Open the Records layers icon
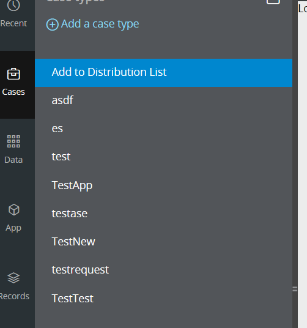307x328 pixels. pos(13,278)
